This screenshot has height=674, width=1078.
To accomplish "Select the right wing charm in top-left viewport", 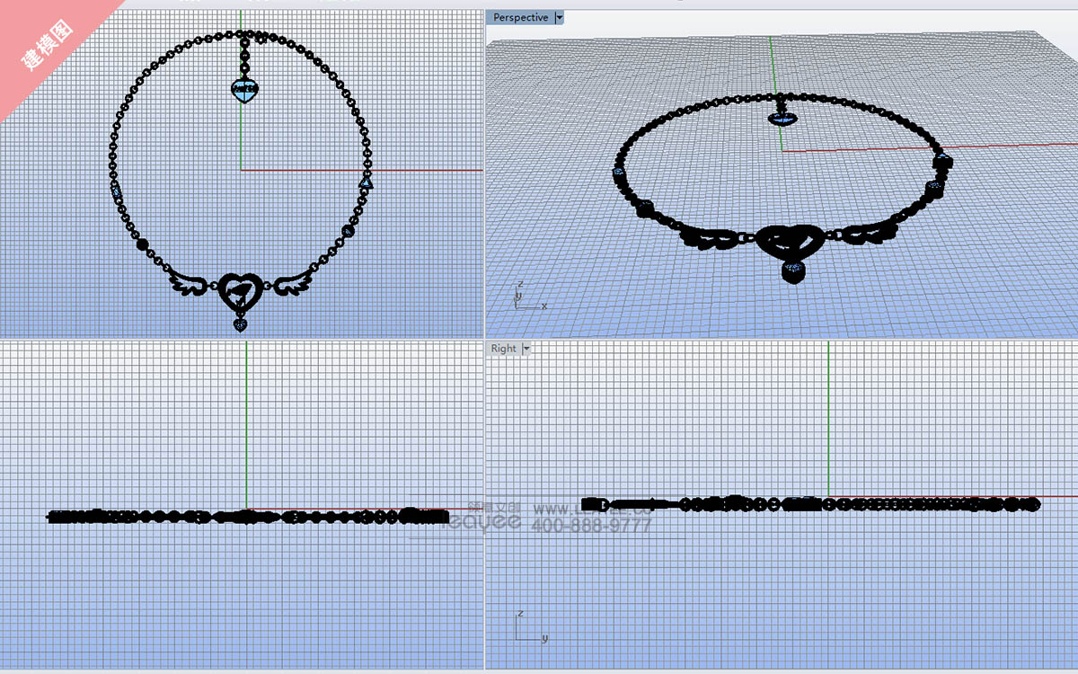I will click(289, 282).
